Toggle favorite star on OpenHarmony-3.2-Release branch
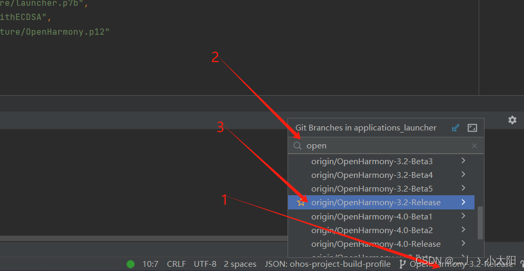Screen dimensions: 524x271 (301, 203)
